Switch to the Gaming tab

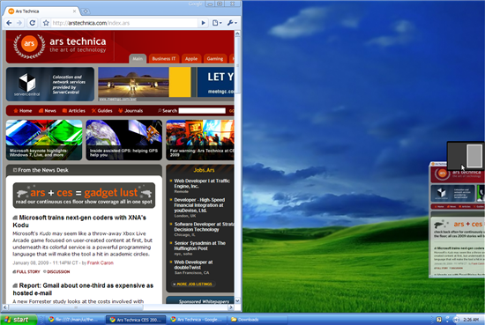(x=215, y=59)
